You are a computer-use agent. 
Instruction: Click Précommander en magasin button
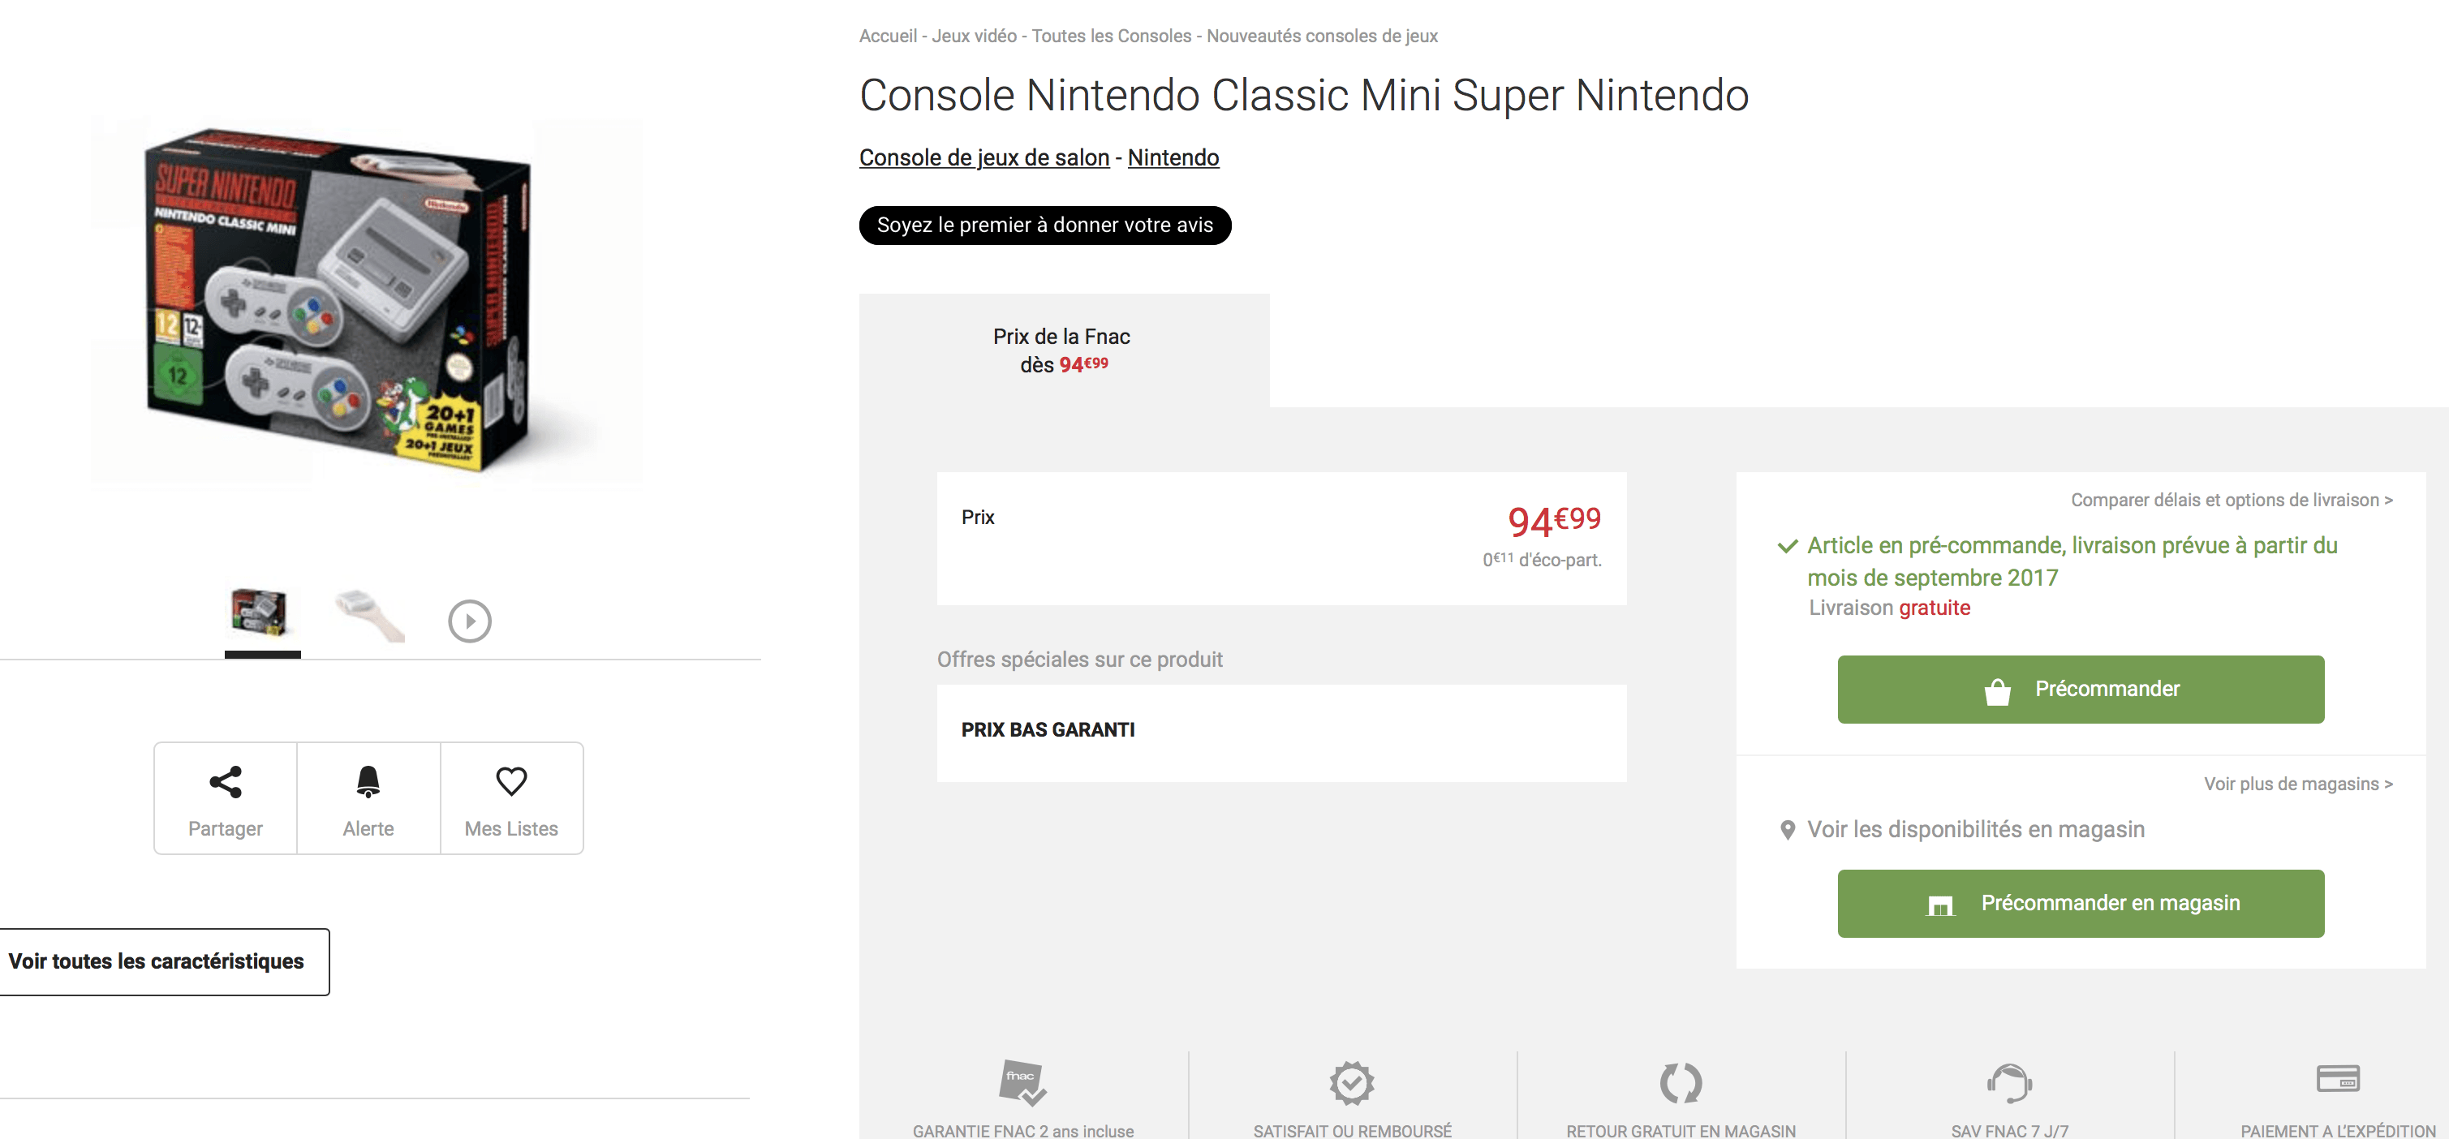coord(2080,903)
